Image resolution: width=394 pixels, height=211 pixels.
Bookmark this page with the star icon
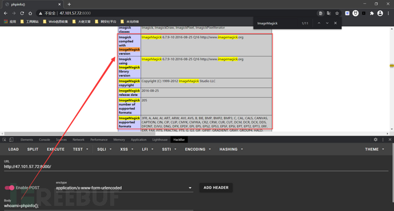337,13
